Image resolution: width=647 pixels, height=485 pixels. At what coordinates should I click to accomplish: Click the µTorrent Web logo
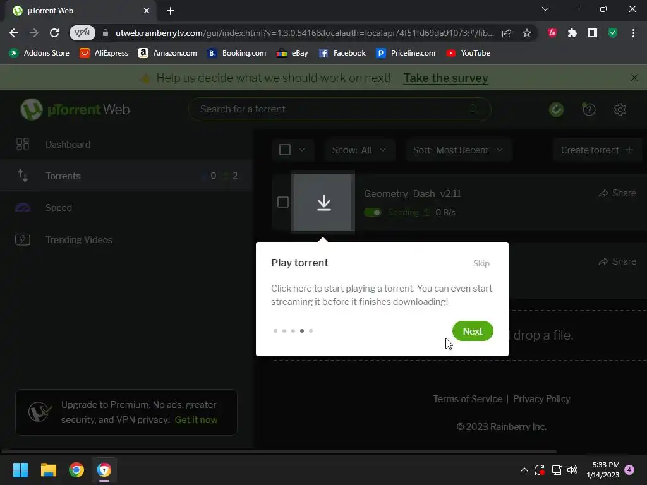(75, 109)
